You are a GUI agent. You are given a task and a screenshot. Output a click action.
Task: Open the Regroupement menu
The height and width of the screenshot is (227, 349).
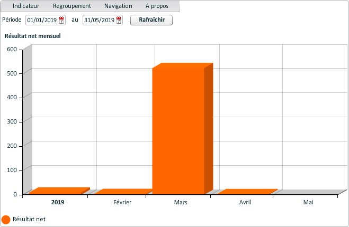tap(72, 6)
